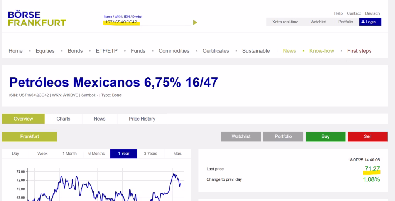Open the Certificates section
This screenshot has width=395, height=201.
pyautogui.click(x=216, y=51)
